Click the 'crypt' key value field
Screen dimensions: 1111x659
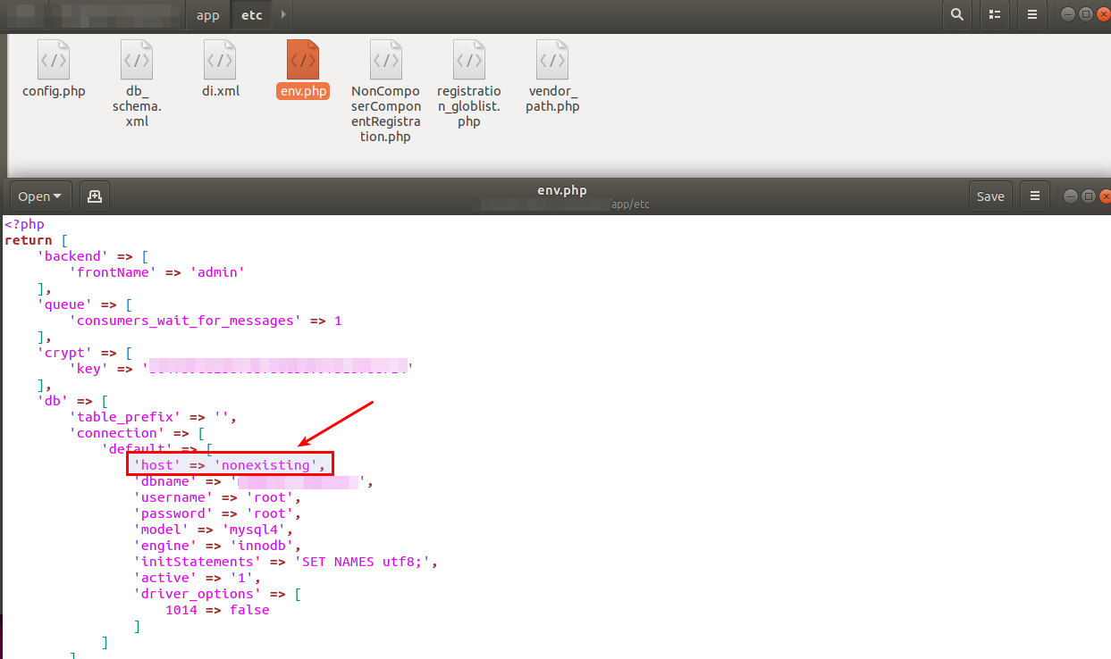click(x=277, y=368)
